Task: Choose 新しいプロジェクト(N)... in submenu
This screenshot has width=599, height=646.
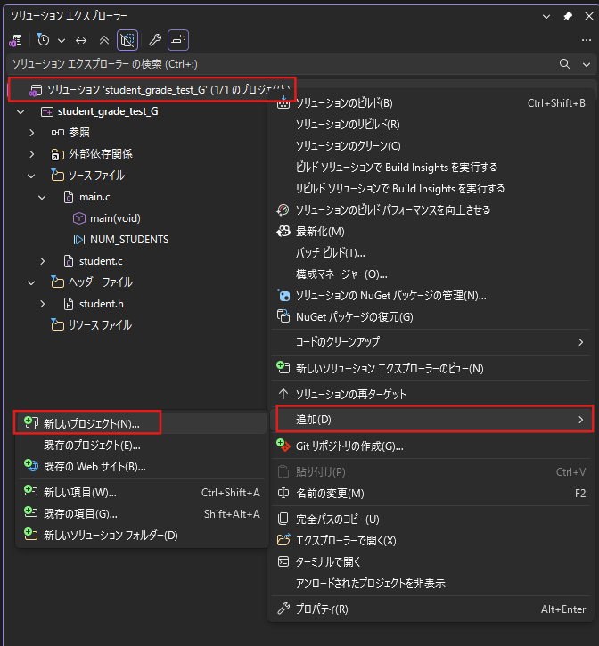Action: click(142, 423)
